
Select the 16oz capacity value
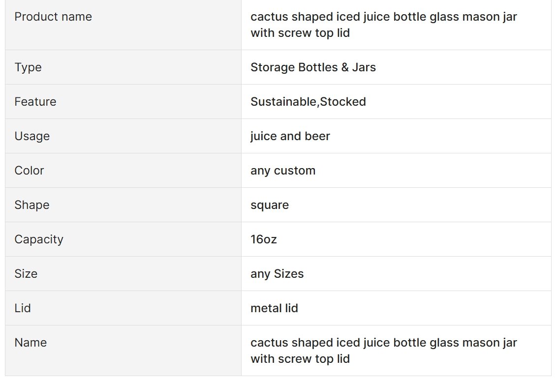264,239
